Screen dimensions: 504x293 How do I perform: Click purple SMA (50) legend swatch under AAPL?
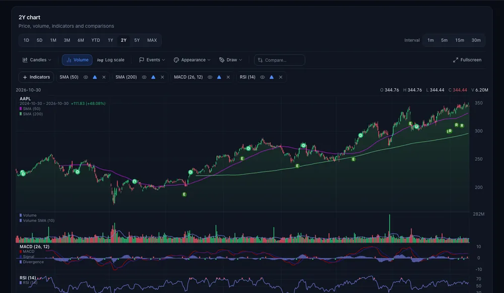pyautogui.click(x=21, y=109)
